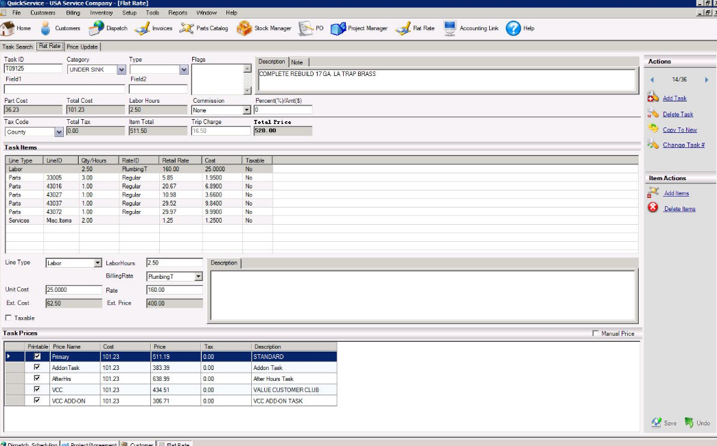Image resolution: width=717 pixels, height=446 pixels.
Task: Click the Add Task link
Action: (x=674, y=98)
